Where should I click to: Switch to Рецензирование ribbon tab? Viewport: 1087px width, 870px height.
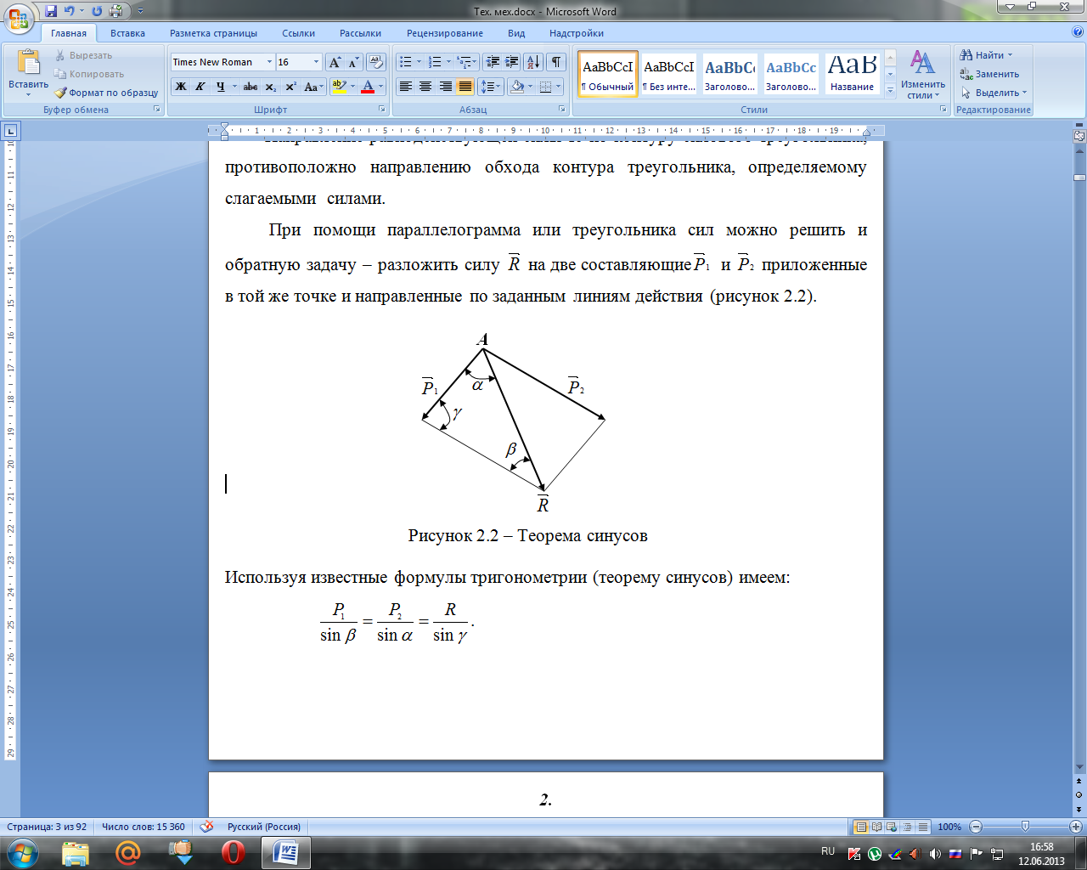click(445, 33)
